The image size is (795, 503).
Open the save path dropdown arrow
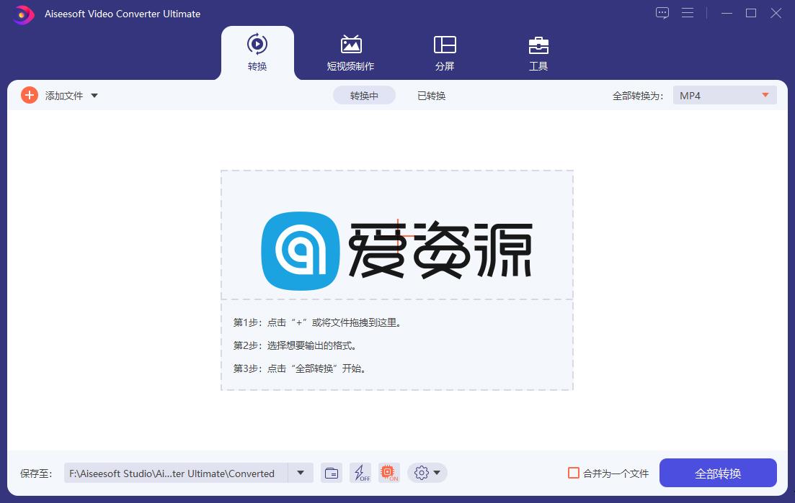[301, 473]
